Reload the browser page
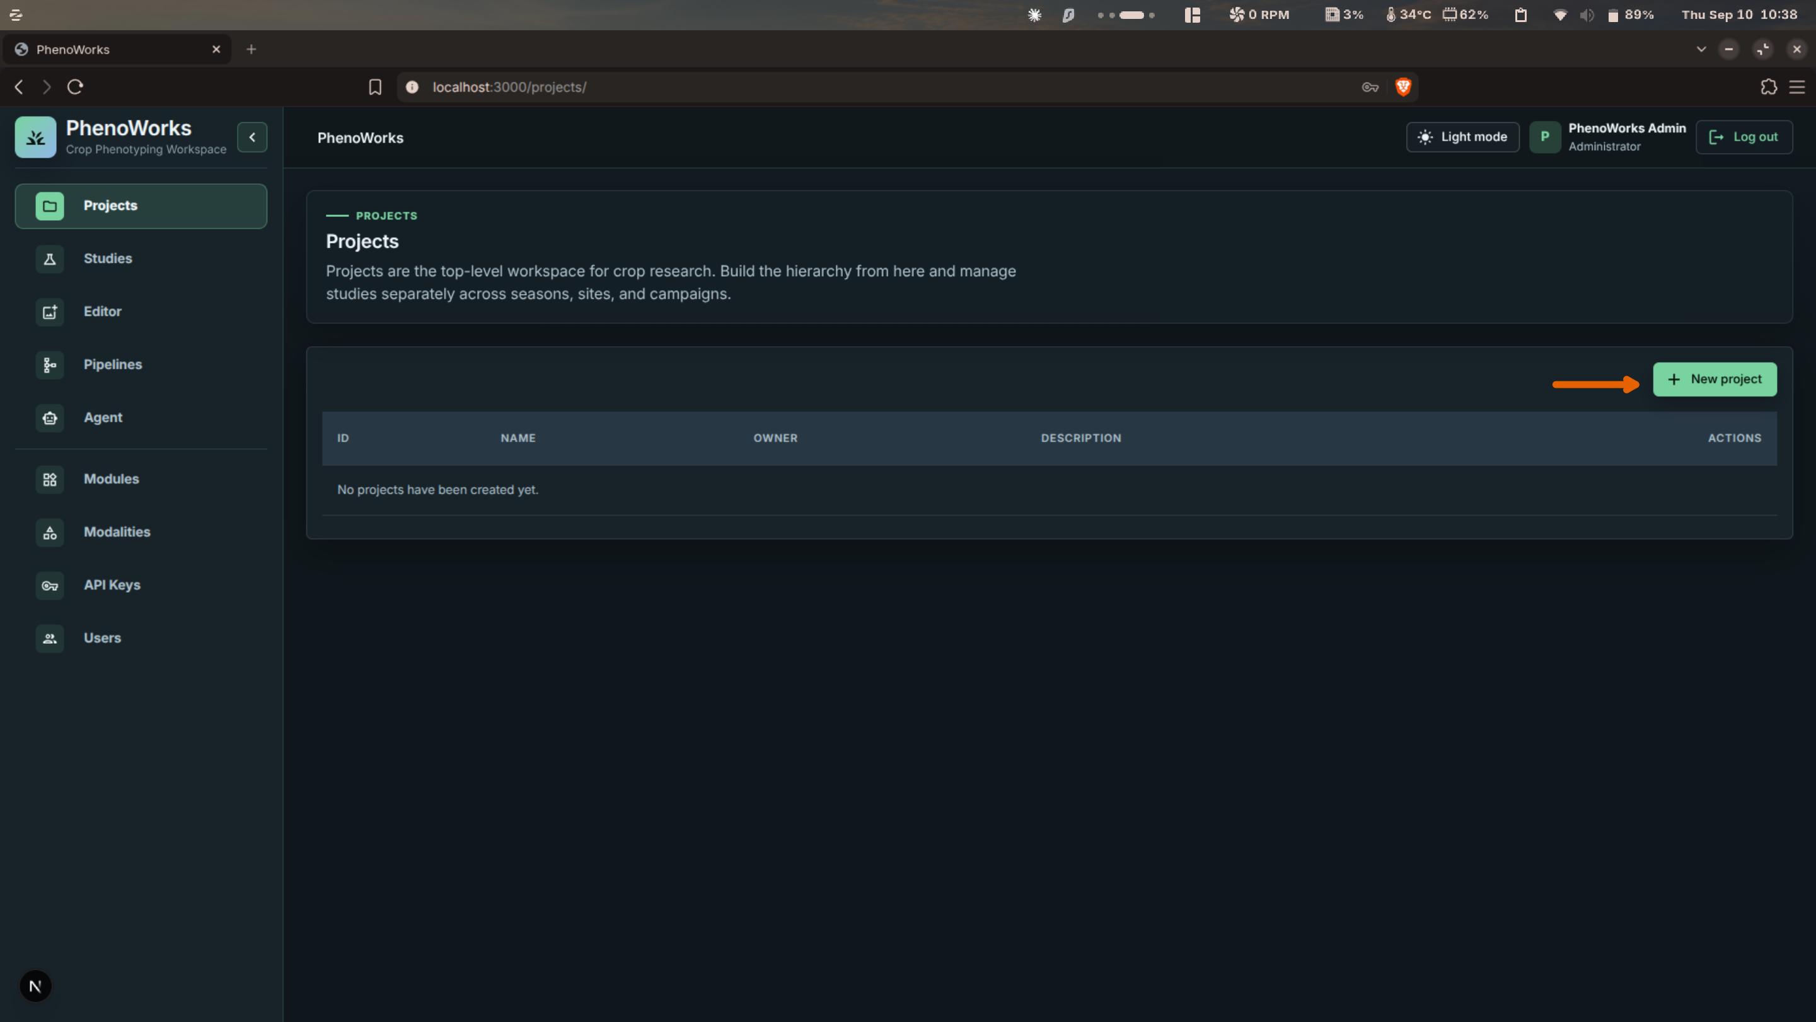This screenshot has width=1816, height=1022. pos(76,87)
